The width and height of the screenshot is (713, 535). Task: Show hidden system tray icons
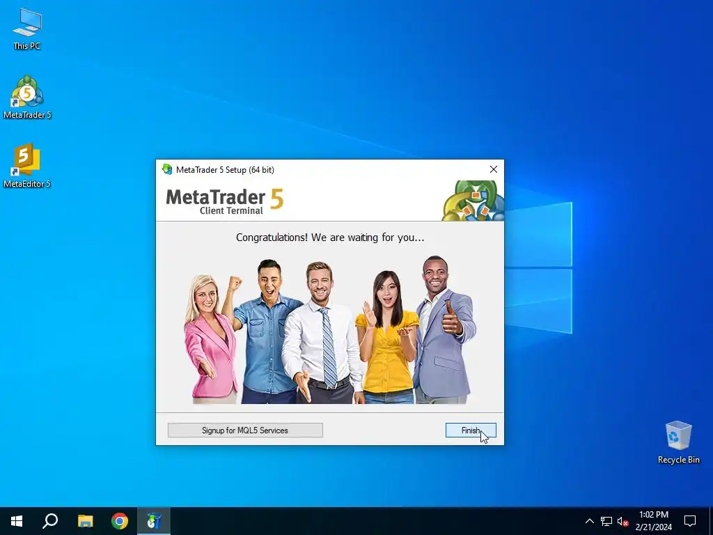pyautogui.click(x=589, y=521)
